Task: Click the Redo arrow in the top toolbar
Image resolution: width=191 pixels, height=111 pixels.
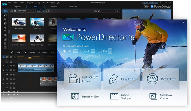Action: pos(47,3)
